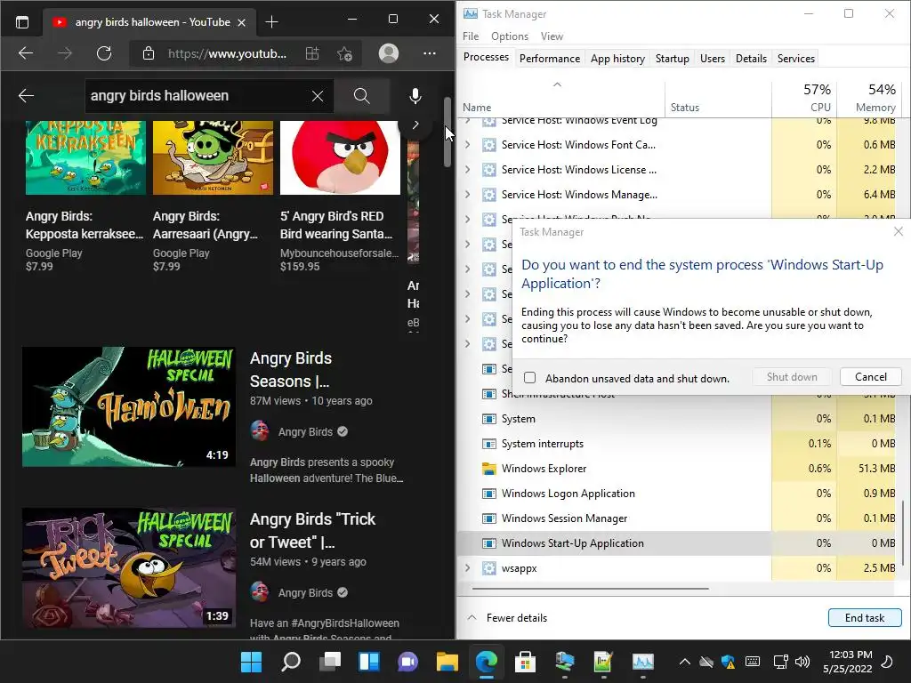
Task: Open File Explorer from taskbar
Action: point(447,662)
